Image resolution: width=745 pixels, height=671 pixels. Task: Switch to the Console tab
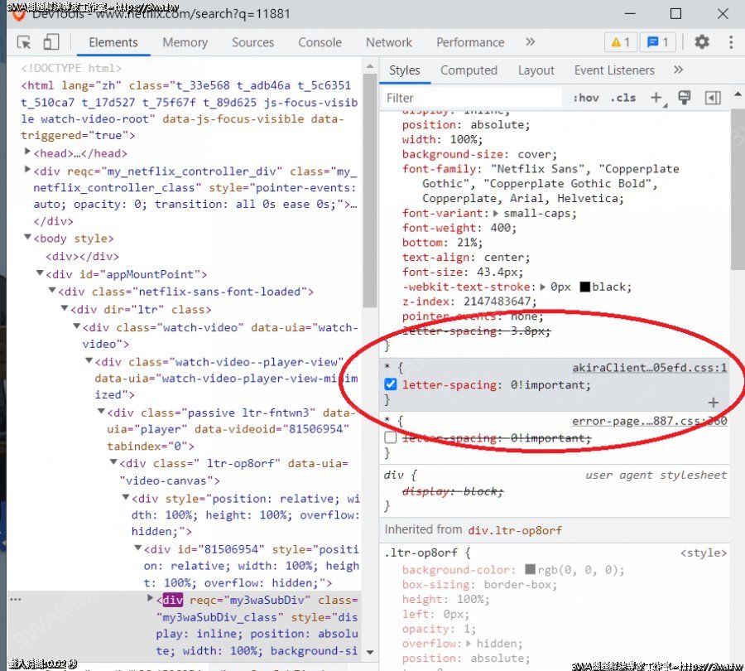tap(320, 42)
